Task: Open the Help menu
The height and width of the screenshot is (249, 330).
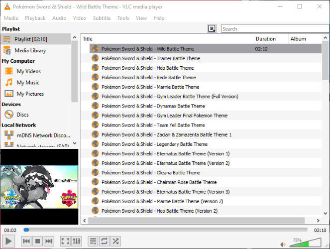Action: tap(159, 18)
